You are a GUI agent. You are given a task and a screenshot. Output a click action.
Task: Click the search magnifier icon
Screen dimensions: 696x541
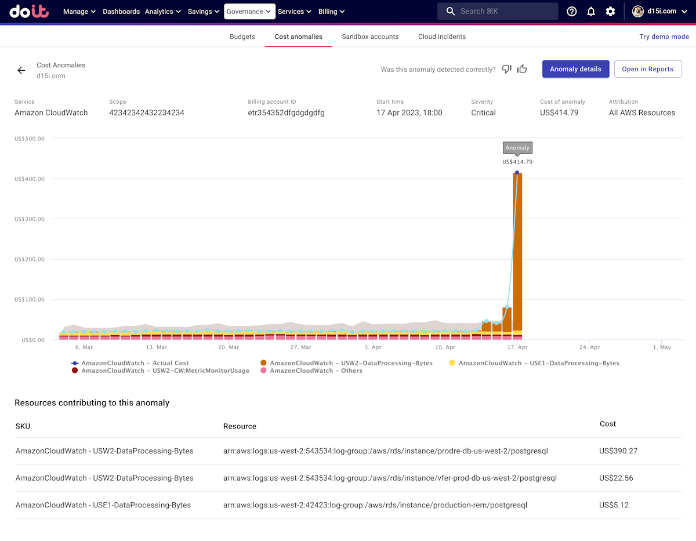451,12
